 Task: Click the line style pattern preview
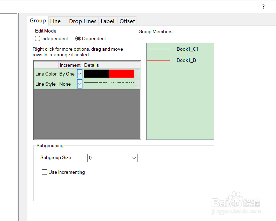tap(109, 82)
